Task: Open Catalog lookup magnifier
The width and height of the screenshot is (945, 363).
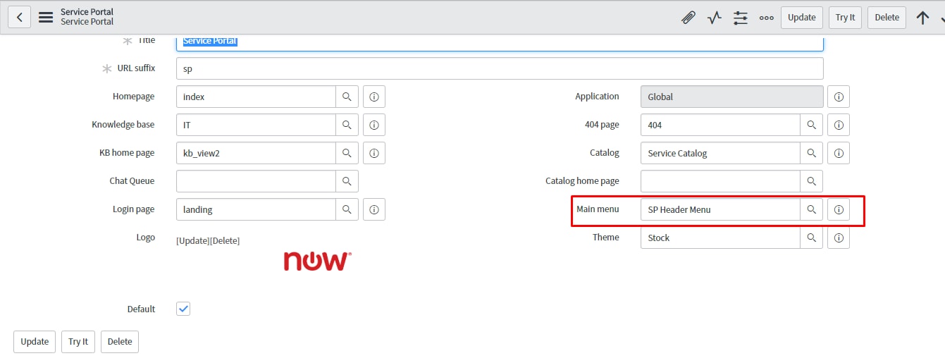Action: (811, 153)
